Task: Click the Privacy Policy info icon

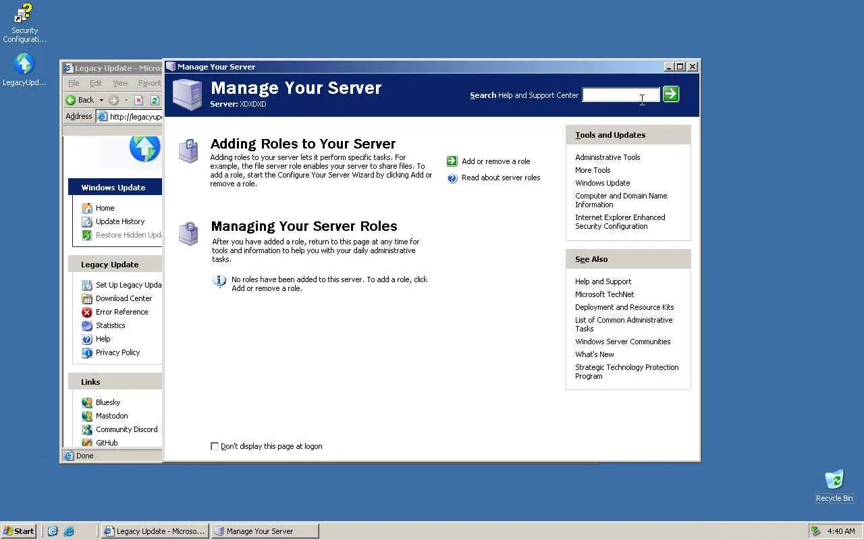Action: click(x=87, y=352)
